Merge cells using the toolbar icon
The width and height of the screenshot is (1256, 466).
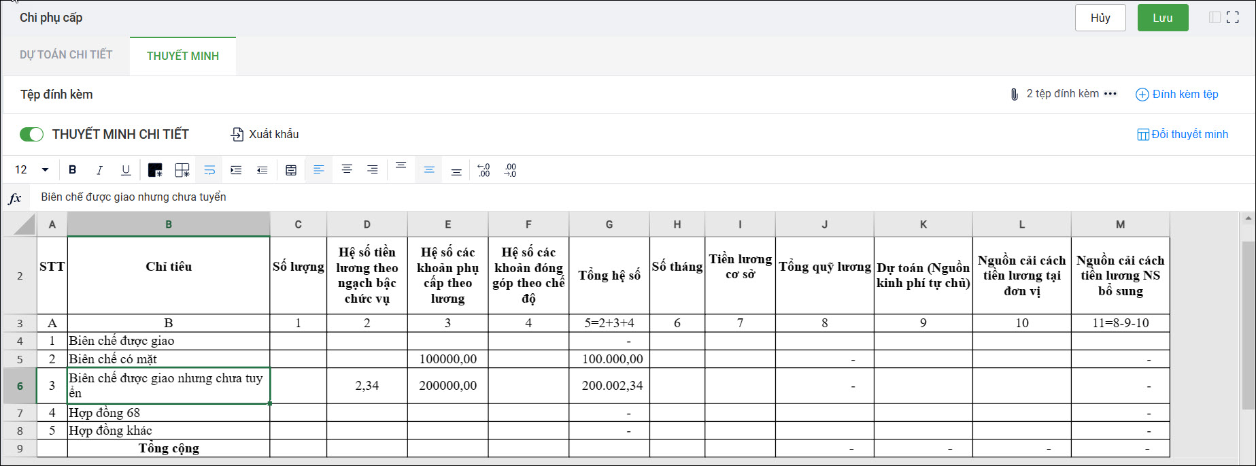(x=291, y=170)
